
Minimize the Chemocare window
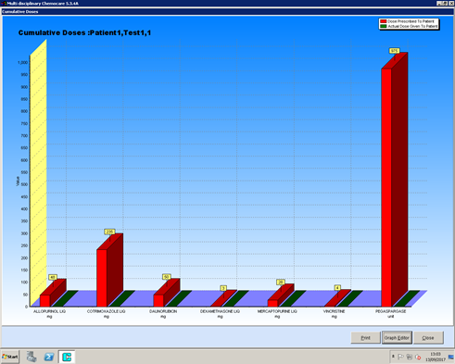(x=438, y=4)
